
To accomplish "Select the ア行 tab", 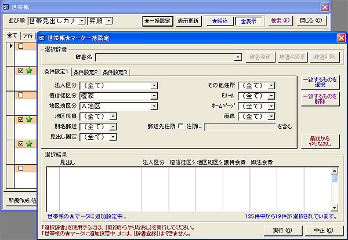I will tap(27, 35).
